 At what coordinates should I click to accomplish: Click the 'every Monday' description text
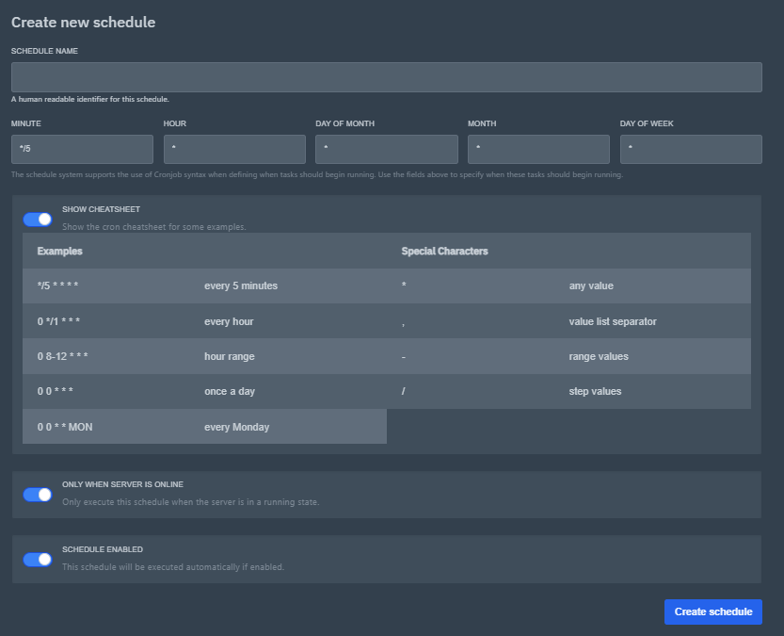click(237, 427)
